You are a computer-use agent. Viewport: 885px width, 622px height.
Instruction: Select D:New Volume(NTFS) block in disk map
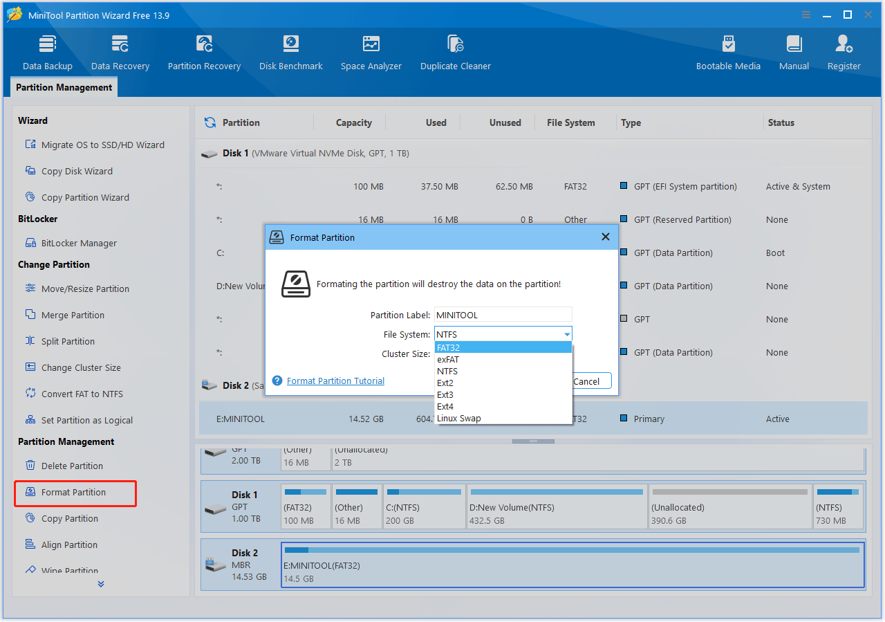tap(557, 506)
